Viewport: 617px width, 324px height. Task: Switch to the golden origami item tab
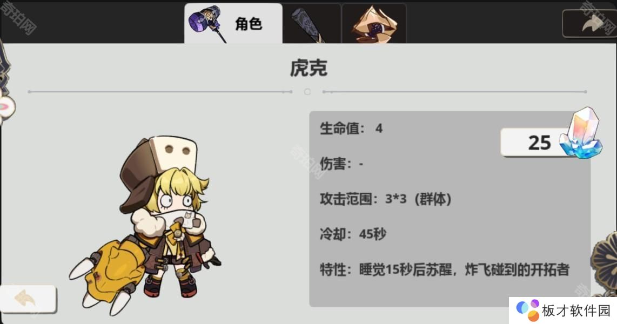(x=374, y=24)
